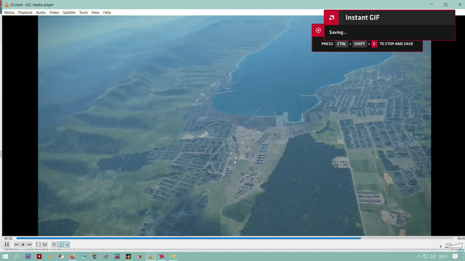
Task: Seek on the video progress bar
Action: pyautogui.click(x=235, y=238)
